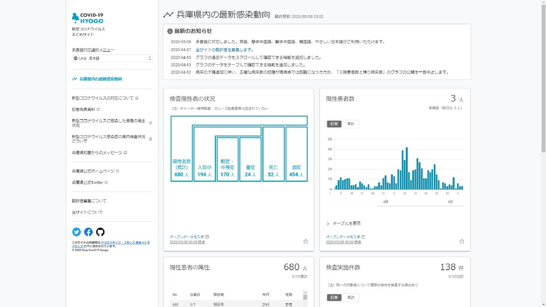Click share icon on 陽性患者数 card
This screenshot has height=307, width=546.
pos(462,241)
